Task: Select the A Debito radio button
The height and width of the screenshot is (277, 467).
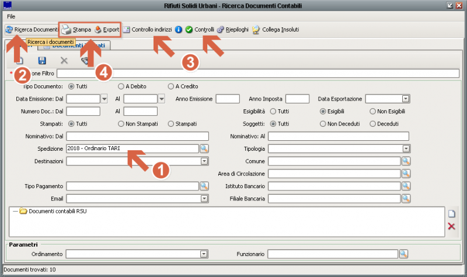Action: pos(121,86)
